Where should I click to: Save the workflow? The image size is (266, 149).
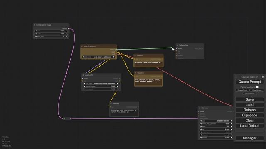click(249, 99)
